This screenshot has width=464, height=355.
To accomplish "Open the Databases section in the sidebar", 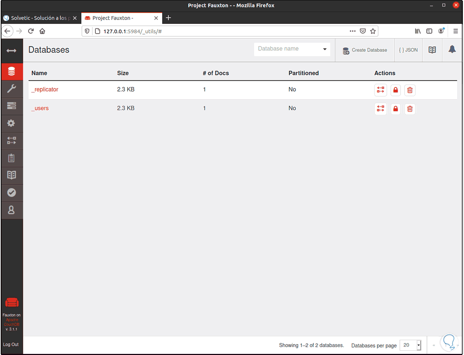I will [x=11, y=71].
